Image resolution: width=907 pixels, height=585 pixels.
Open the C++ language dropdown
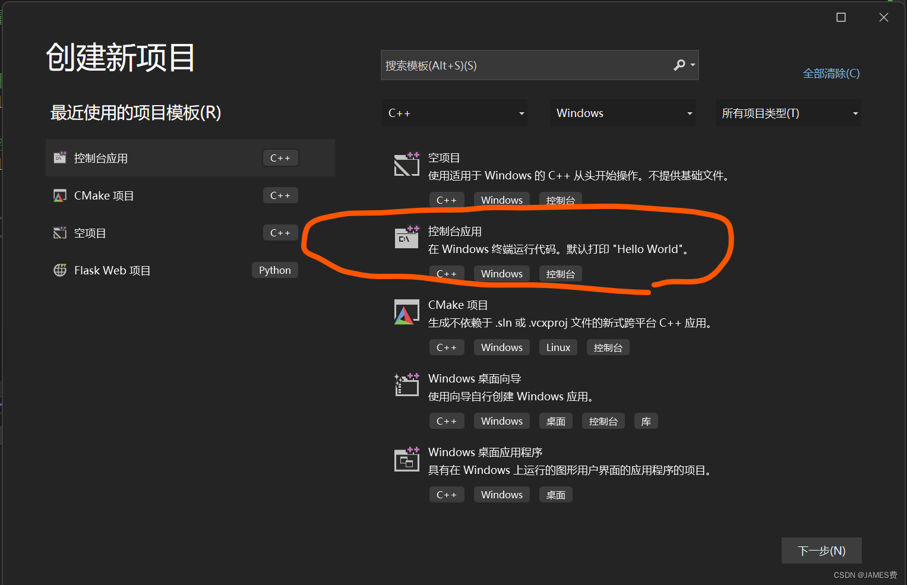click(x=454, y=113)
